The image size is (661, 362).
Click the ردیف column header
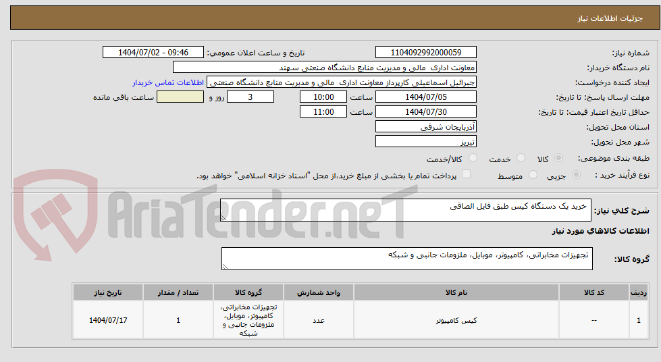click(x=639, y=292)
